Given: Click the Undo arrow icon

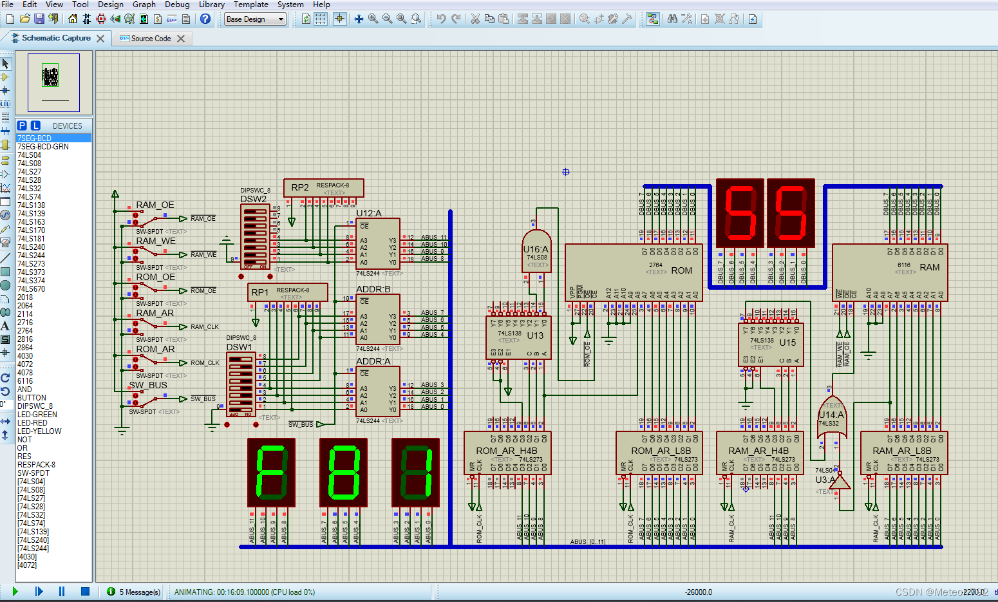Looking at the screenshot, I should pos(441,19).
